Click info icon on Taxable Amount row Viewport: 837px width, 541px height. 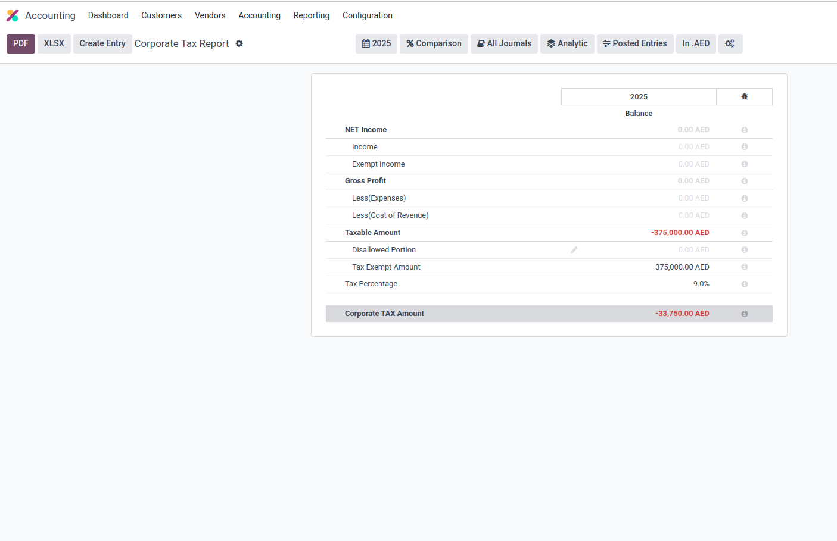[x=744, y=233]
